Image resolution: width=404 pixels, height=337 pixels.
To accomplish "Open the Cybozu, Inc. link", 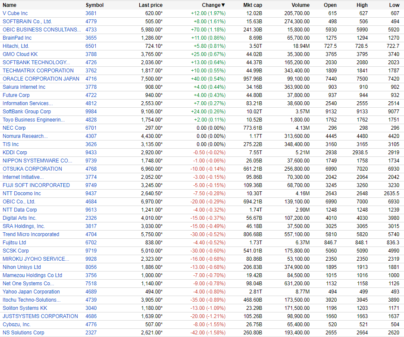I will [16, 325].
